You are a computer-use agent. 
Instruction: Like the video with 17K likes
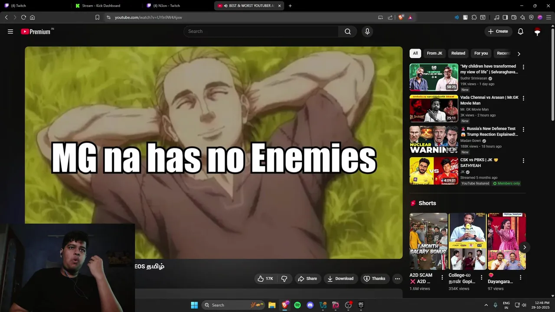pyautogui.click(x=265, y=279)
